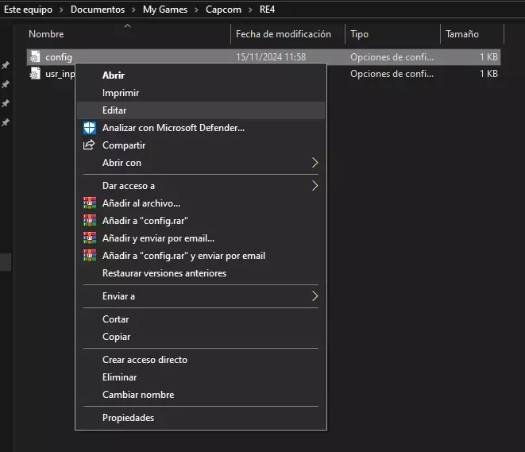Click the WinRAR icon beside 'Añadir al archivo...'
The height and width of the screenshot is (452, 525).
(89, 203)
